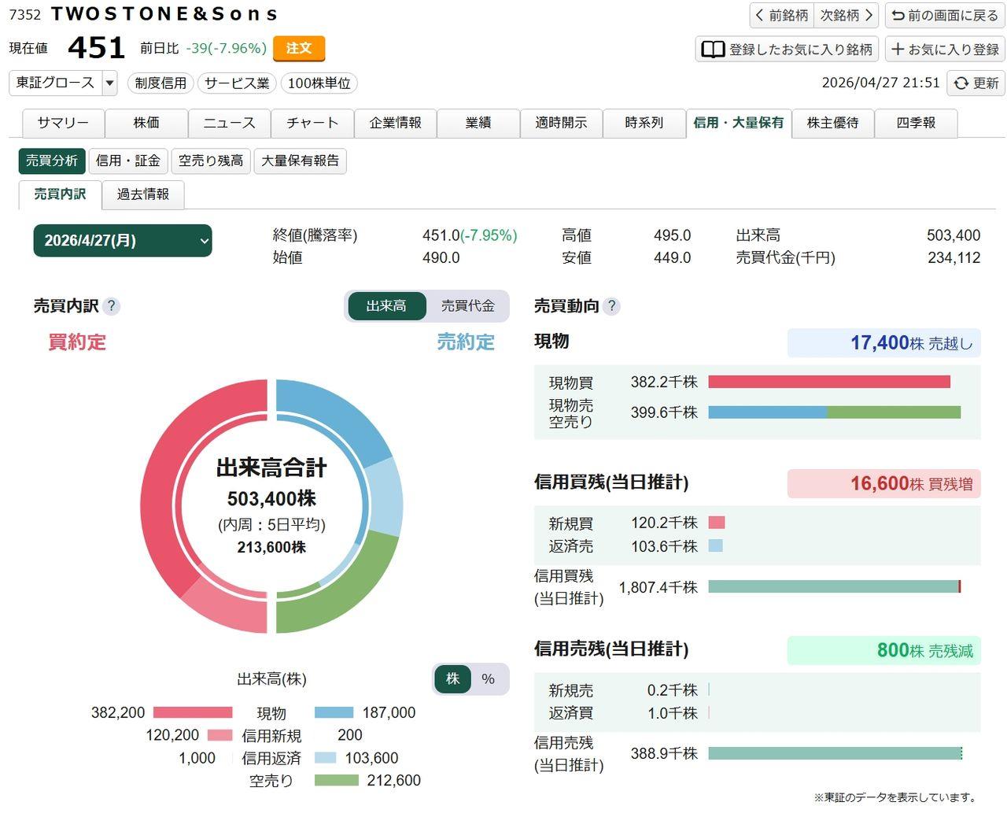Select the 売買分析 sub-tab
Image resolution: width=1007 pixels, height=817 pixels.
pyautogui.click(x=52, y=161)
